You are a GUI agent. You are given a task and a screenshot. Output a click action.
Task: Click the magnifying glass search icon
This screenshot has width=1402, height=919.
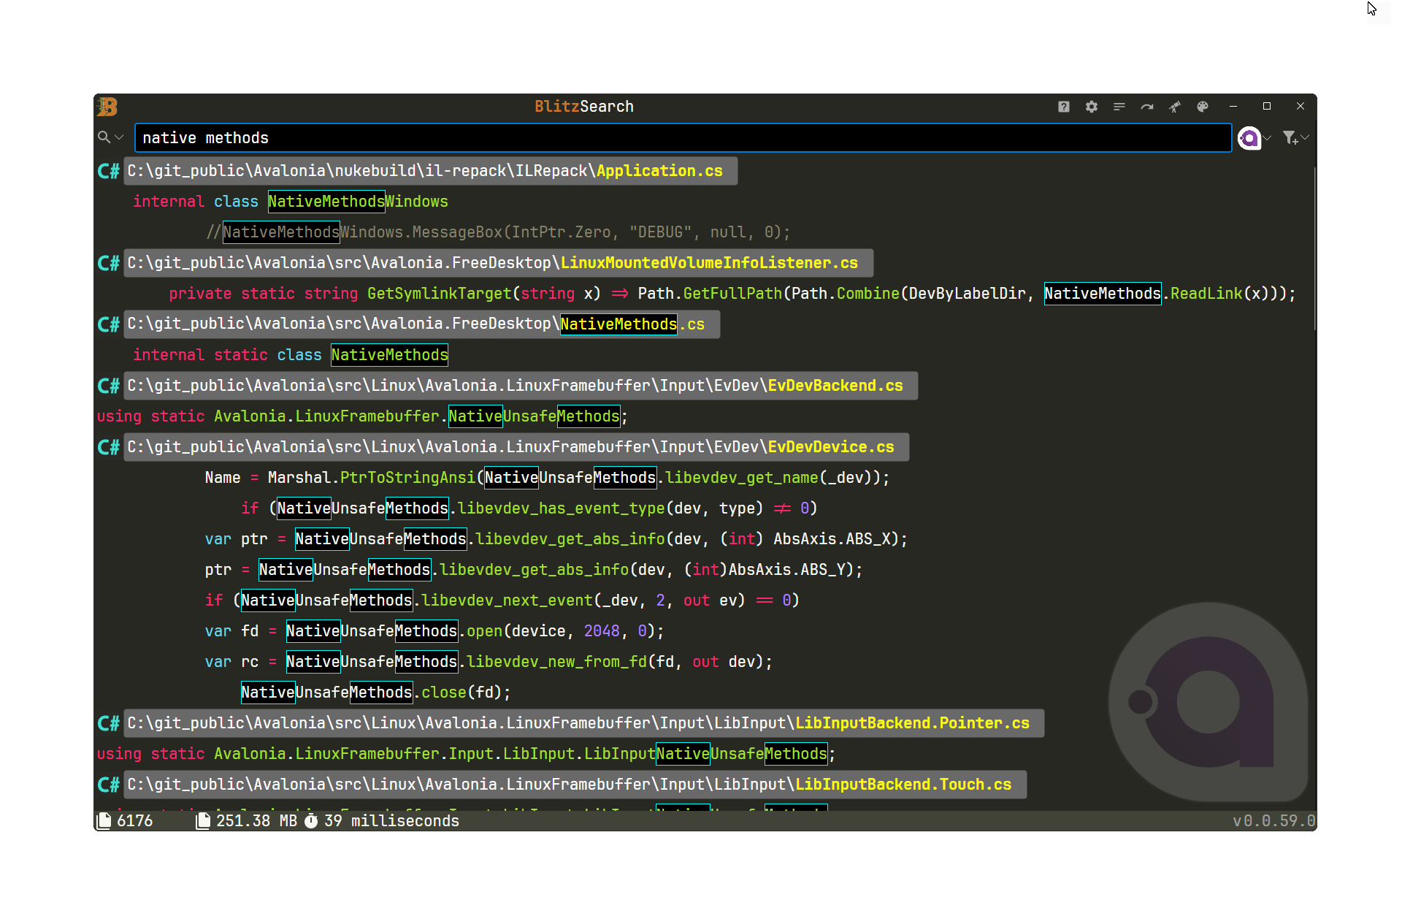(104, 137)
